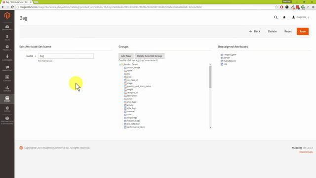Open the Products menu in the sidebar
This screenshot has height=178, width=316.
pos(7,48)
